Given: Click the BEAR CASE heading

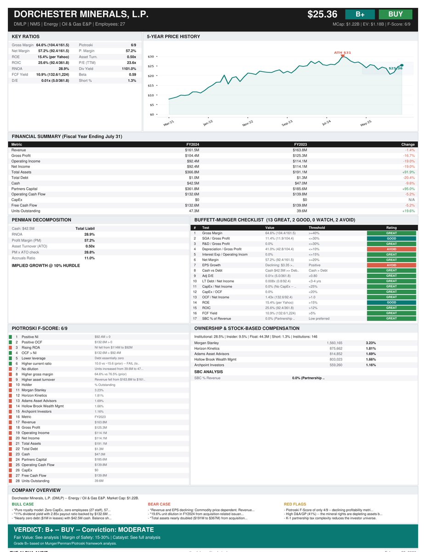Looking at the screenshot, I should [x=159, y=504].
